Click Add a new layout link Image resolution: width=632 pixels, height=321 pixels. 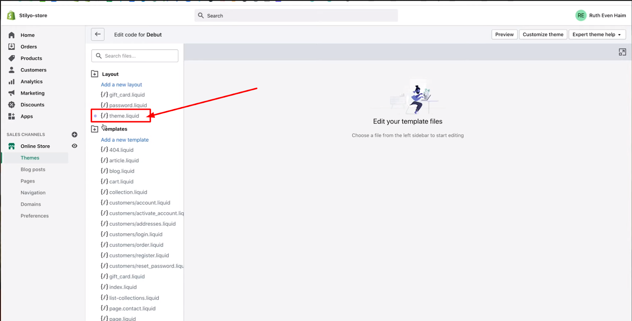(x=121, y=84)
